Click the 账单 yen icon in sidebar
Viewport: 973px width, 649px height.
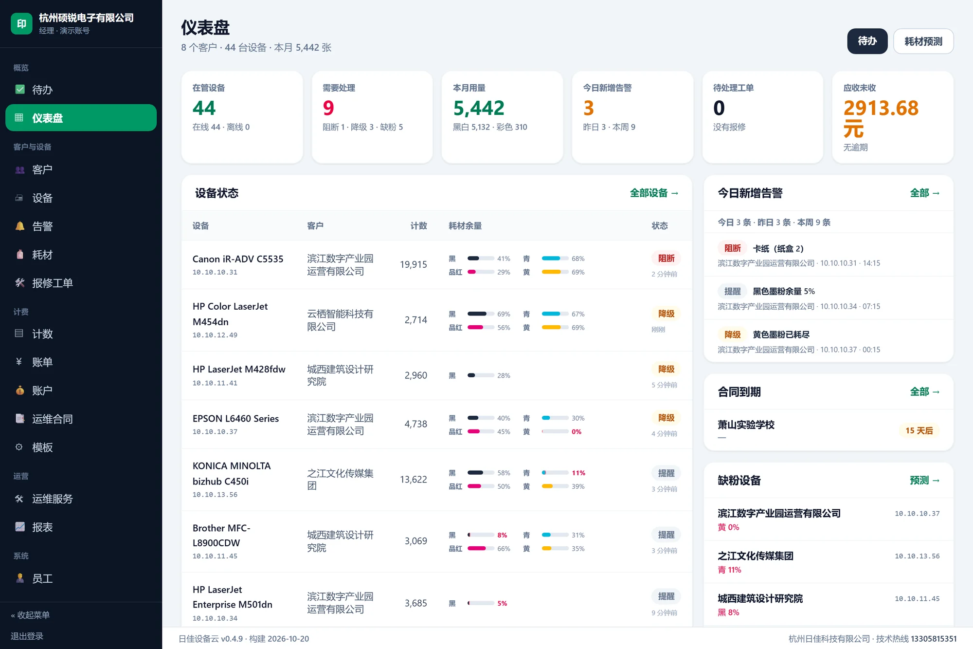coord(19,362)
